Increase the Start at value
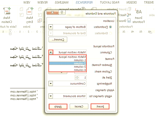This screenshot has width=155, height=119. pyautogui.click(x=77, y=76)
